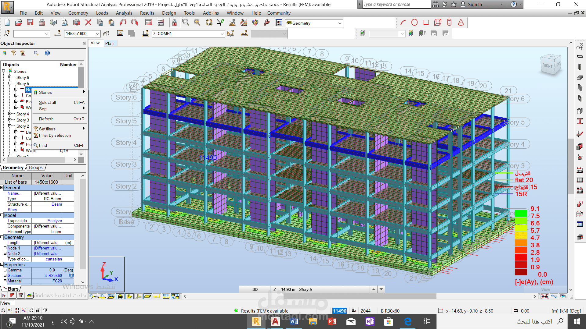Screen dimensions: 586x329
Task: Select the Zoom window magnifier tool
Action: pyautogui.click(x=186, y=23)
